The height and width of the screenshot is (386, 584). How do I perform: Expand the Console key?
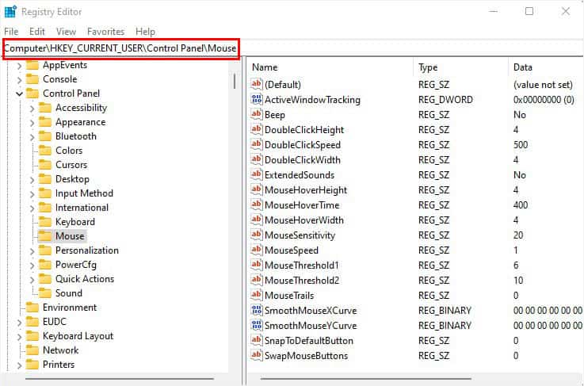19,80
